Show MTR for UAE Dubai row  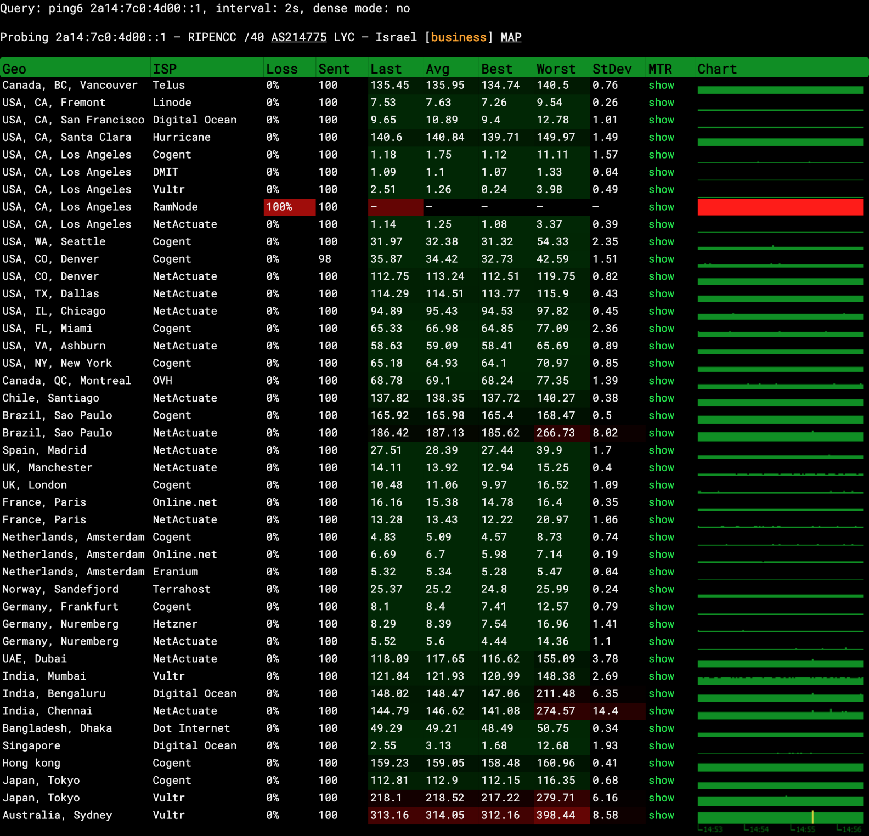pos(661,659)
